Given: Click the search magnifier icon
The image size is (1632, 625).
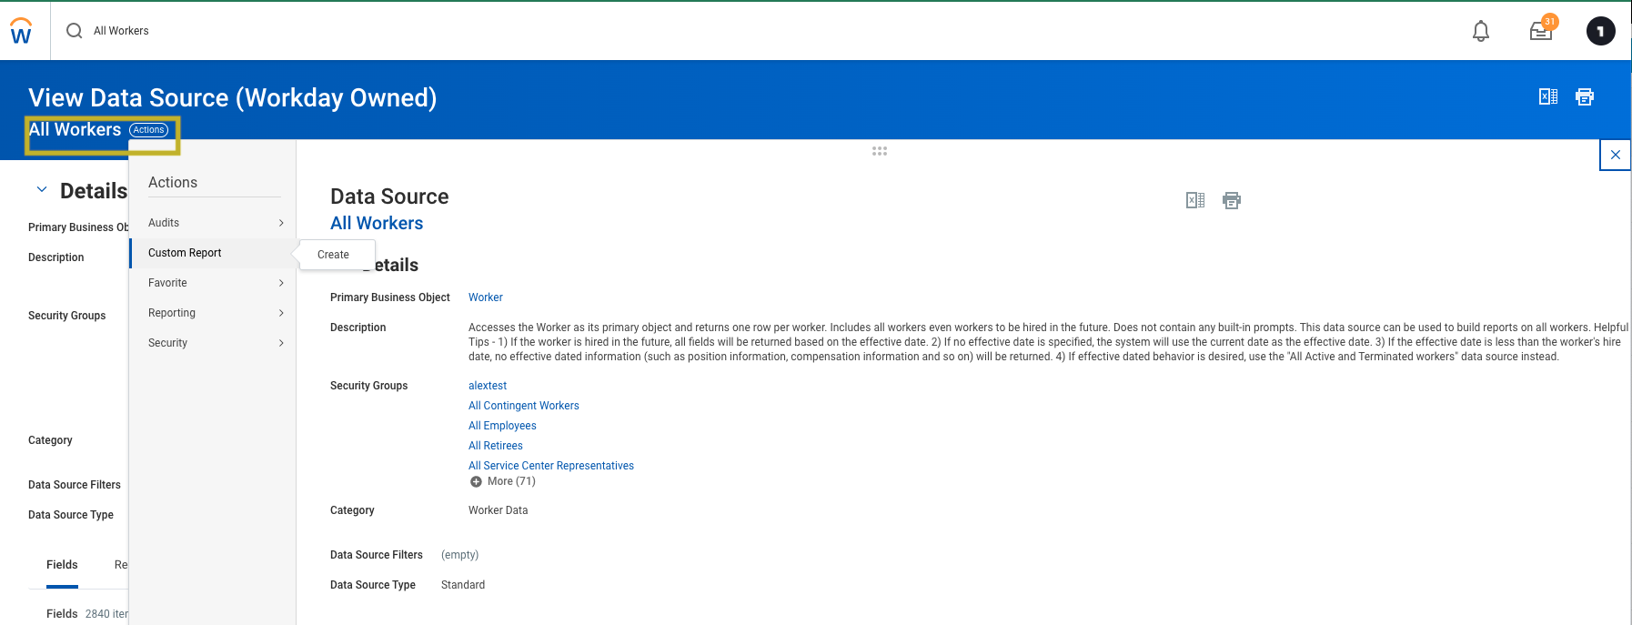Looking at the screenshot, I should (x=74, y=31).
